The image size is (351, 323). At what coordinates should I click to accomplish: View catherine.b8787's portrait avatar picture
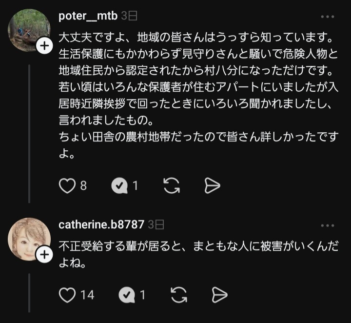(28, 238)
